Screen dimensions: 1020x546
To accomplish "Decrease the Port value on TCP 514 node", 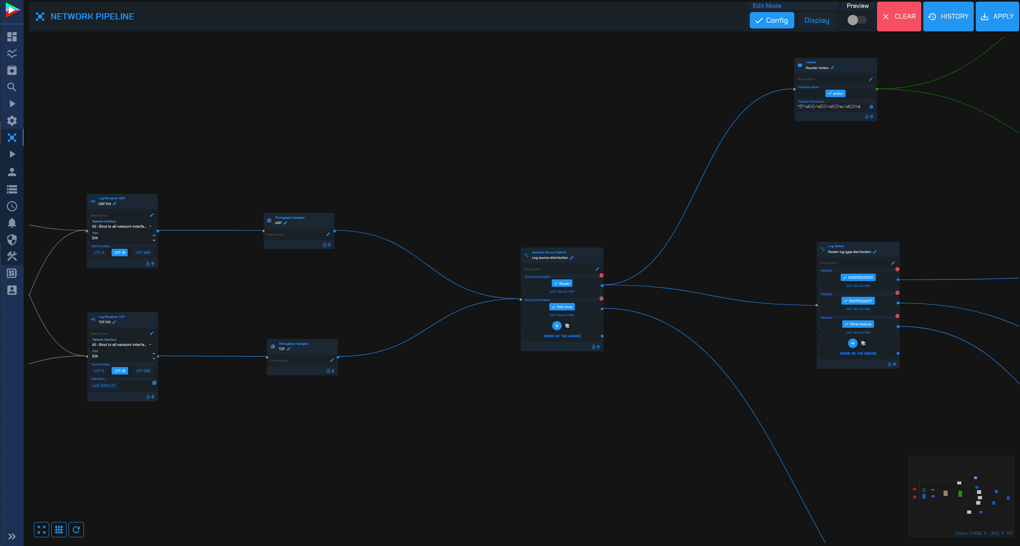I will 154,359.
